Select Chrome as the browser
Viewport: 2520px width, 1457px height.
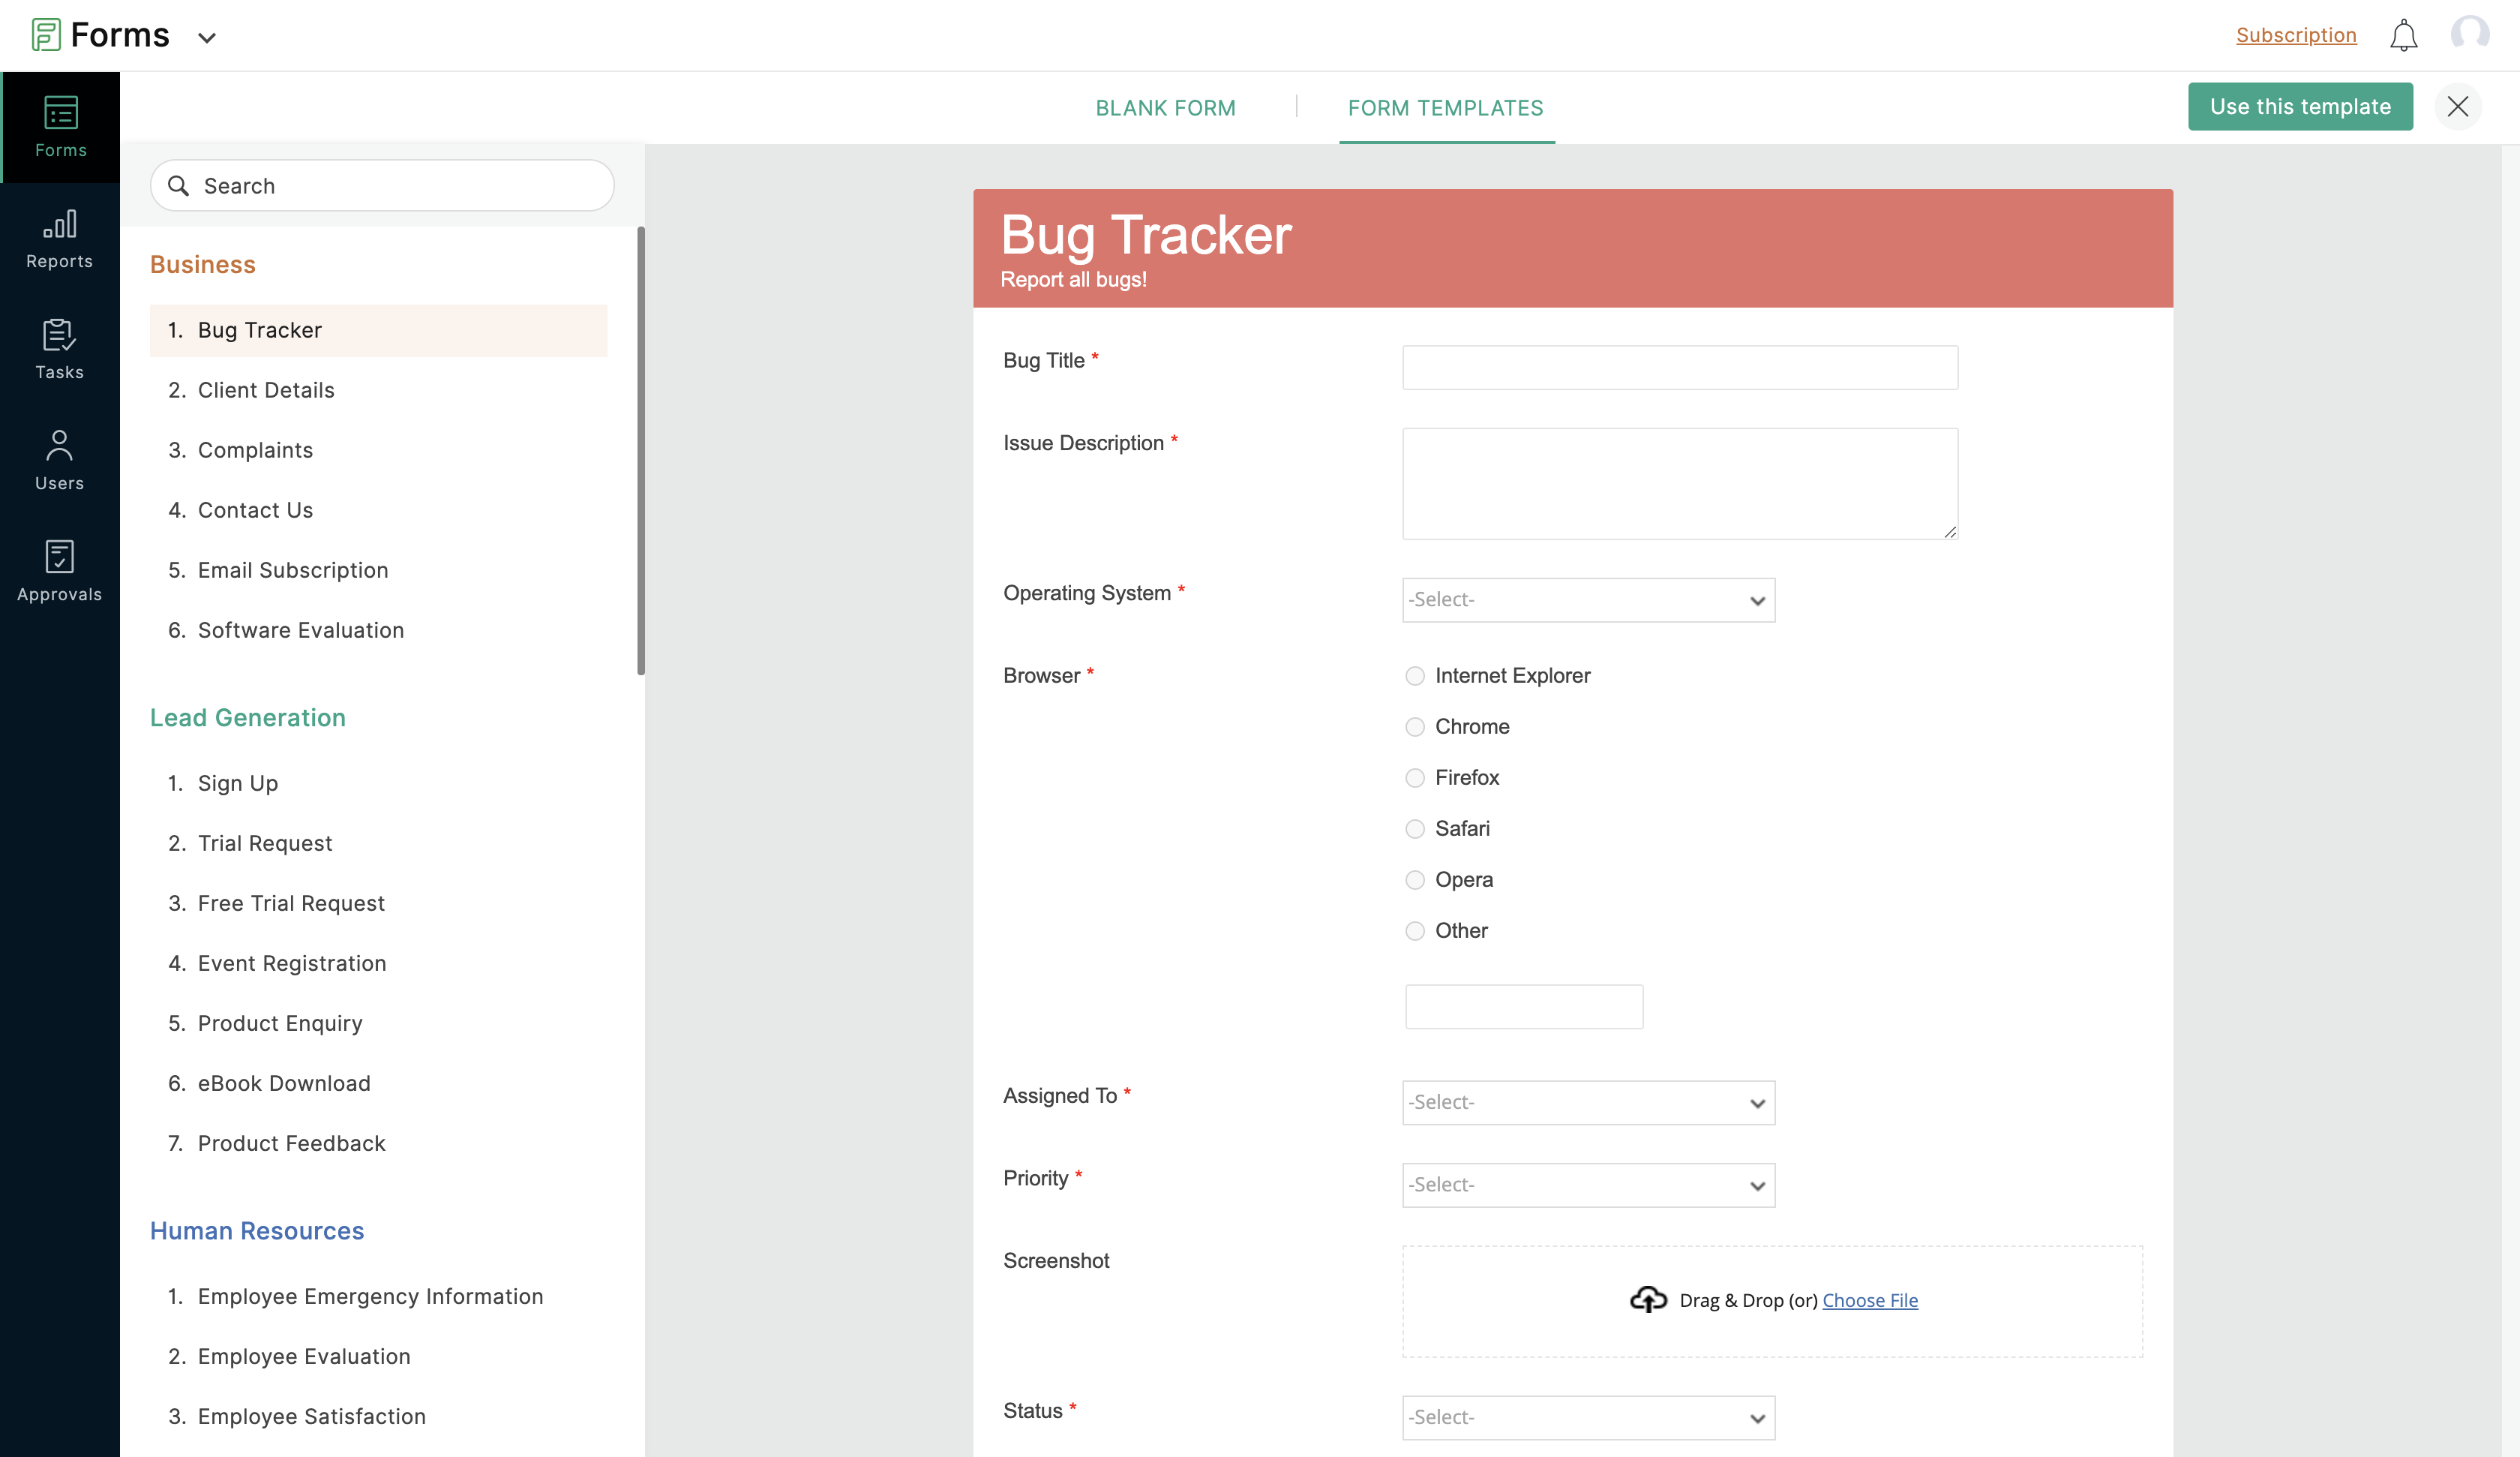1415,726
